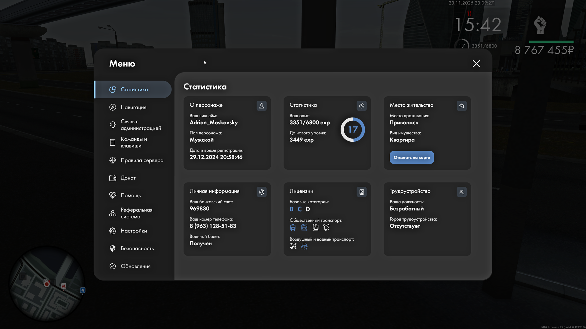Click the license badge icon in Лицензии card

(x=362, y=192)
